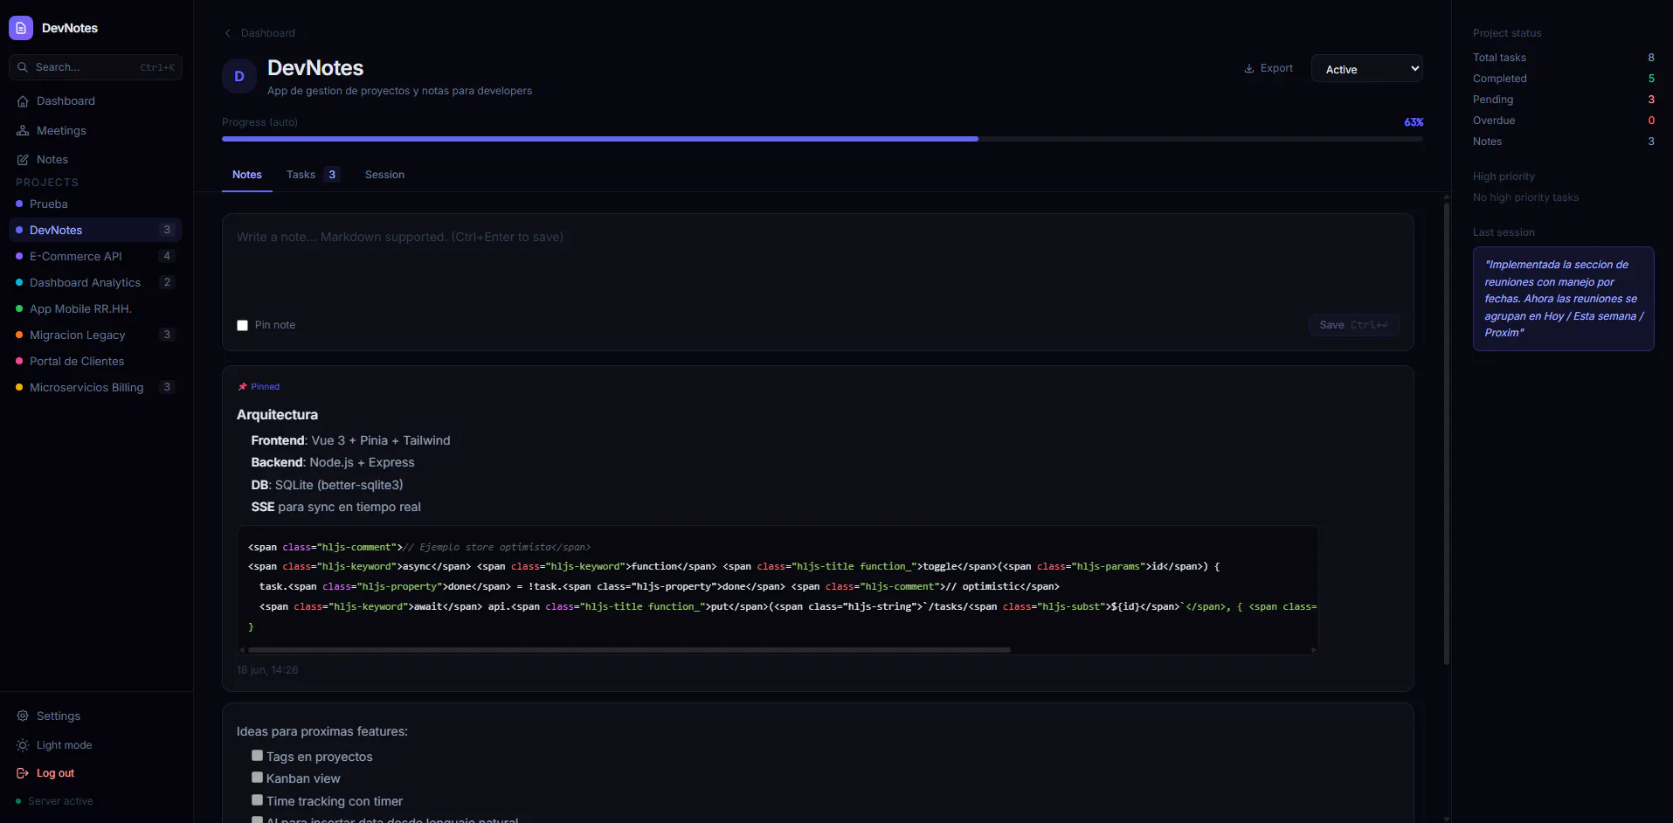Select the Migracion Legacy project

(x=95, y=335)
